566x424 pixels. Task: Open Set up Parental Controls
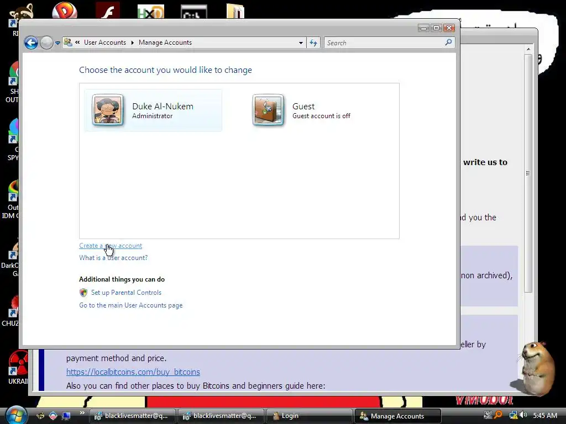(127, 293)
